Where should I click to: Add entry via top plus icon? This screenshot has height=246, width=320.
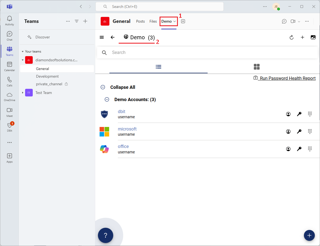click(x=303, y=37)
